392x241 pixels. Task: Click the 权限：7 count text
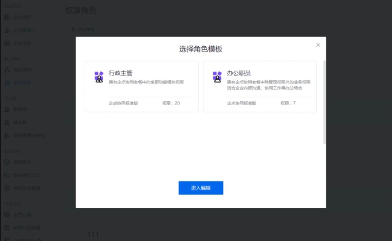pos(288,103)
